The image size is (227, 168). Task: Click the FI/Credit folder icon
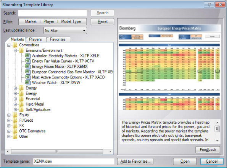(15, 120)
